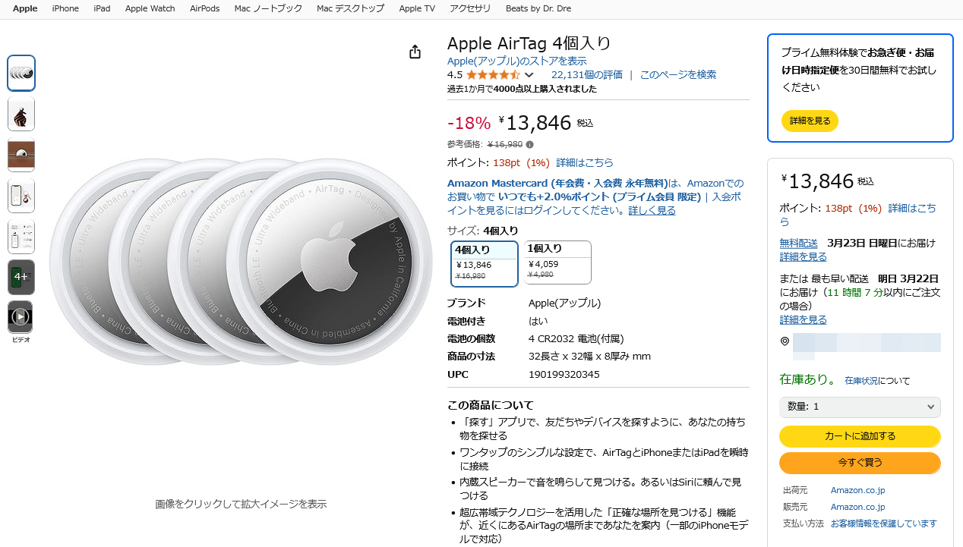Open the iPhone tab in top navigation
963x547 pixels.
65,8
